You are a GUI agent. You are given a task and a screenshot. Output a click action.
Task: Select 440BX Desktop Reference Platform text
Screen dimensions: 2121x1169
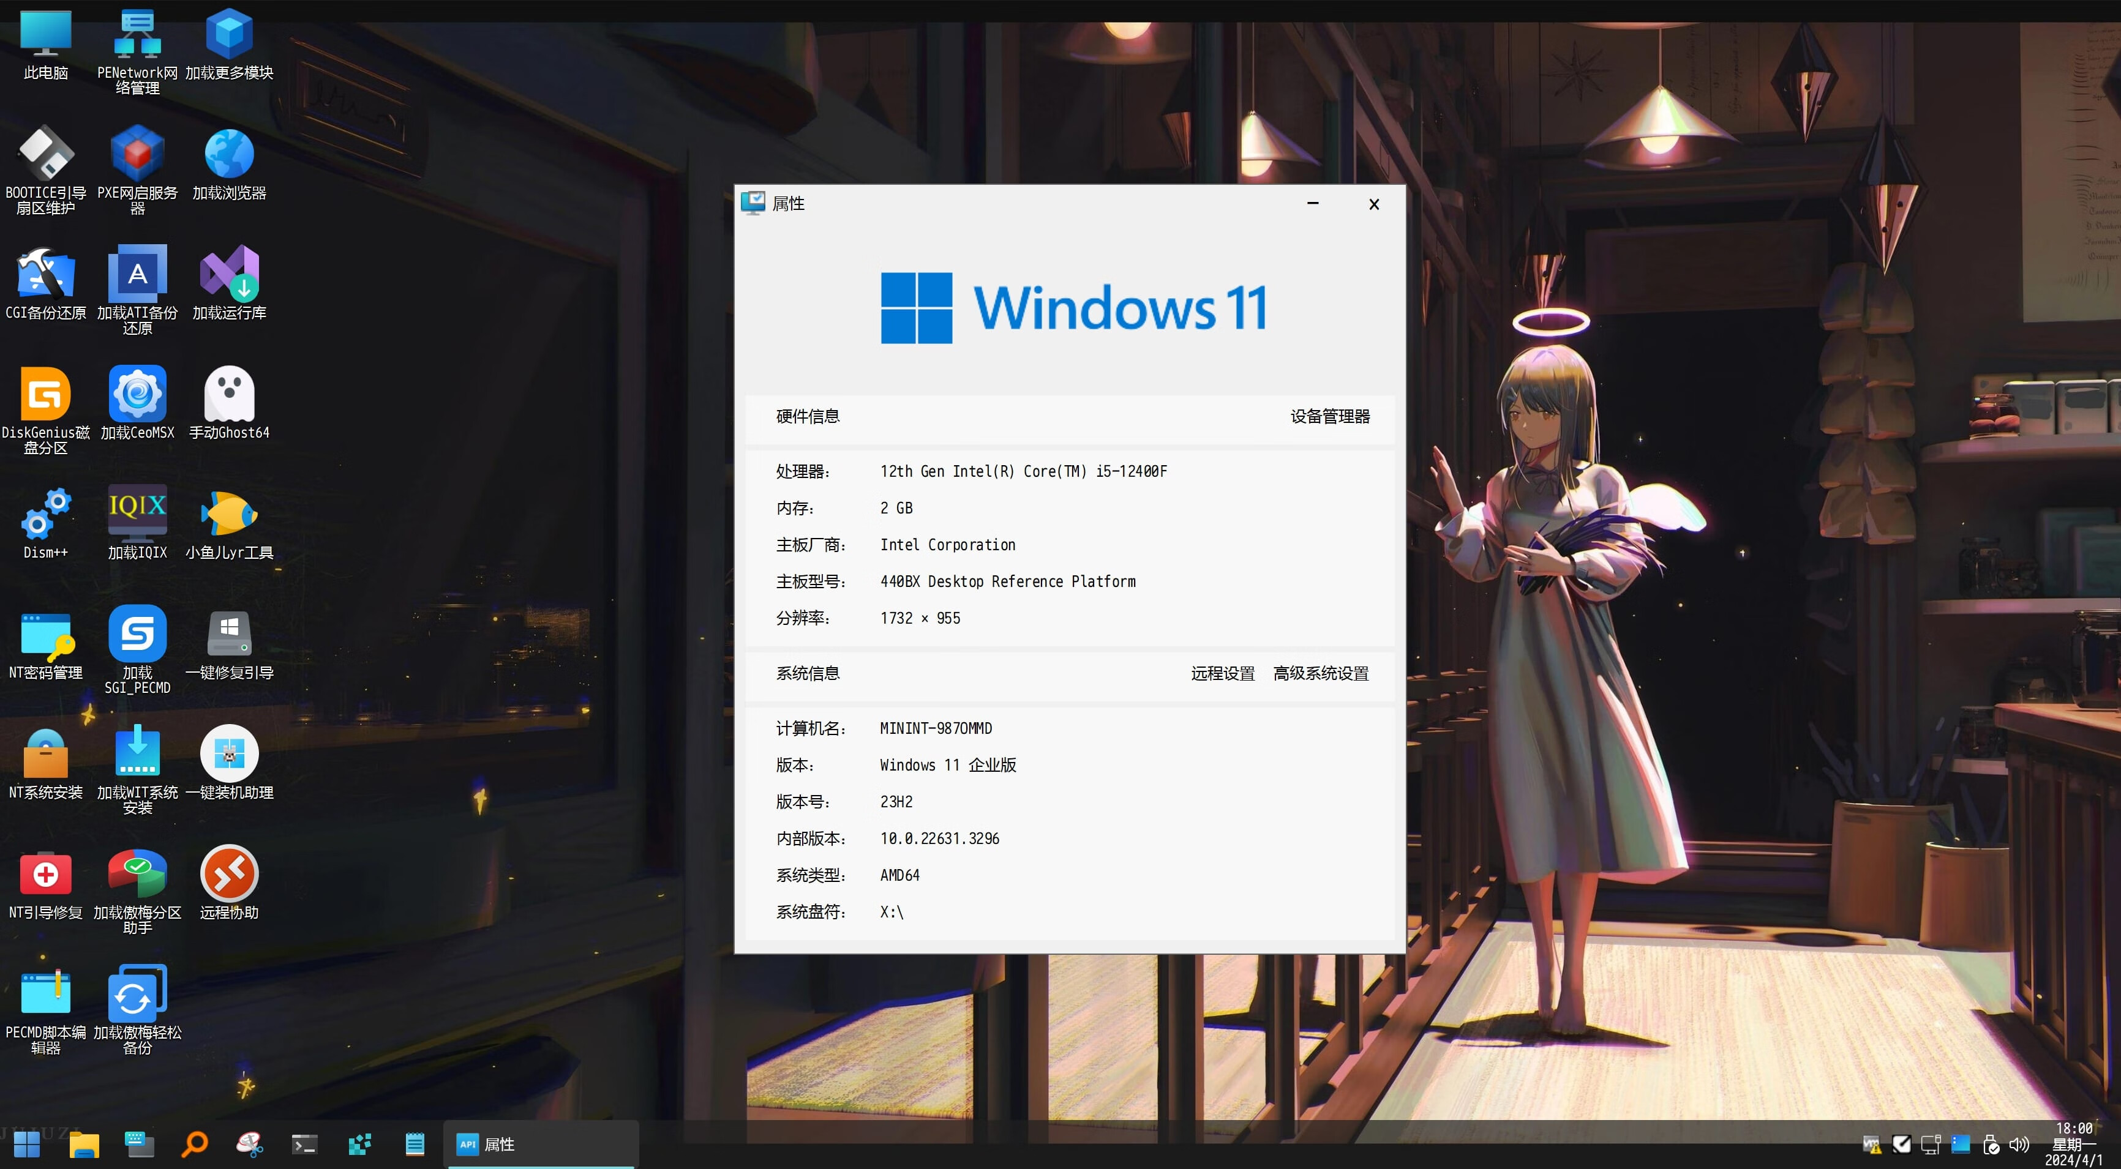pos(1007,582)
